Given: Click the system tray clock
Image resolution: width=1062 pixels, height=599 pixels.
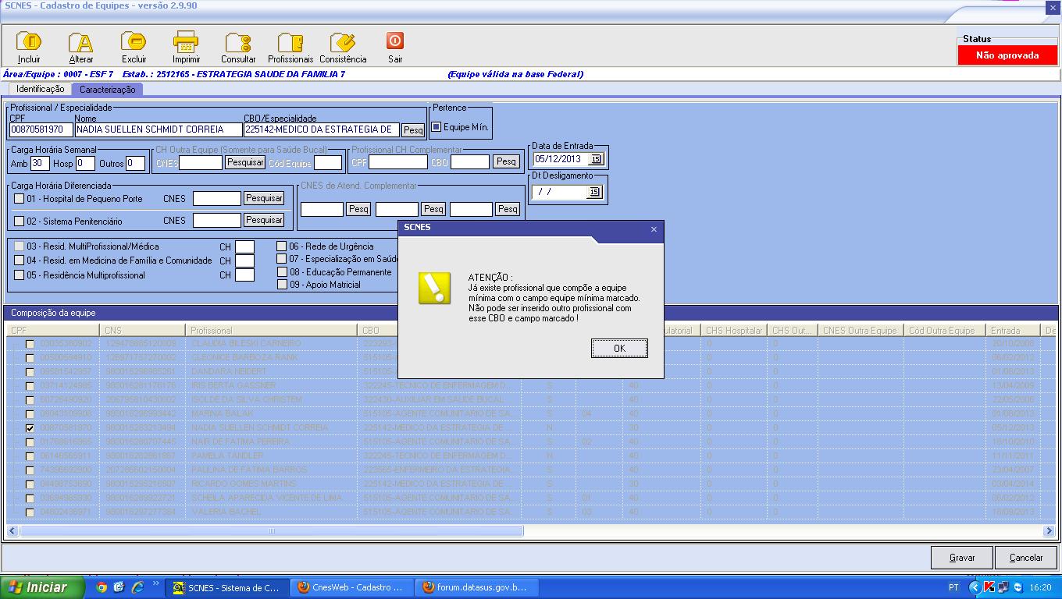Looking at the screenshot, I should tap(1040, 587).
